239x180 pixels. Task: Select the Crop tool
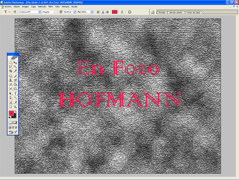pyautogui.click(x=10, y=71)
